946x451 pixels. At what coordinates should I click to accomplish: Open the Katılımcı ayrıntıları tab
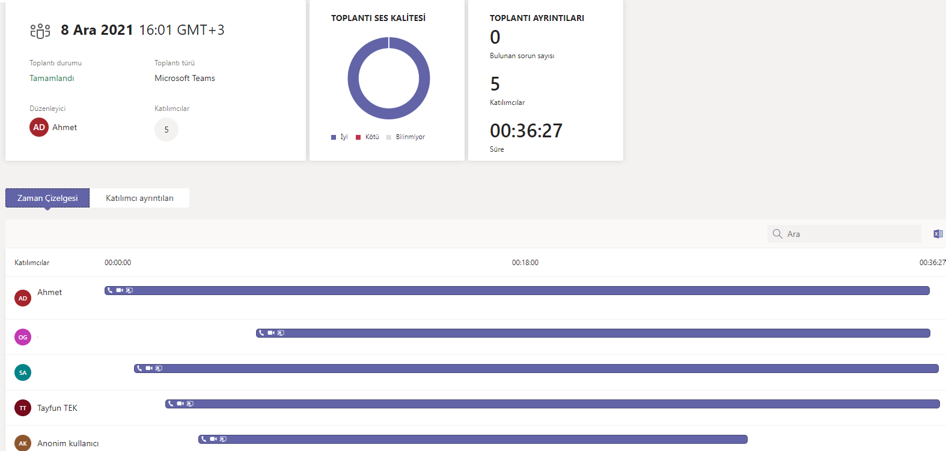(x=139, y=198)
